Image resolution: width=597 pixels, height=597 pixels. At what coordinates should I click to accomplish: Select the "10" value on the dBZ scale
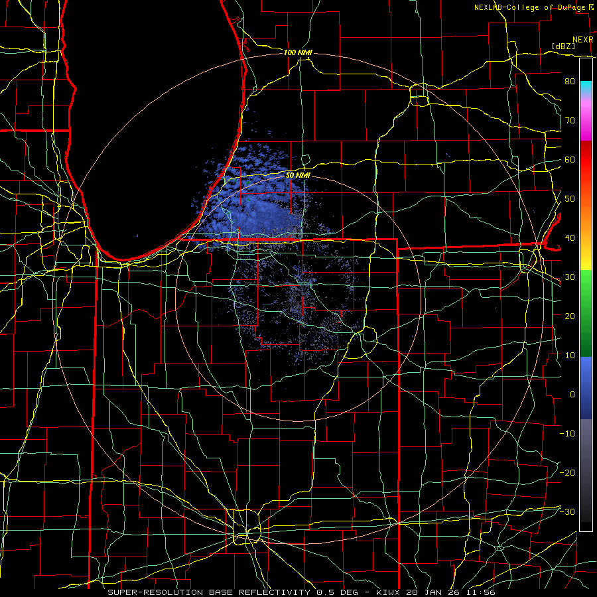tap(570, 356)
